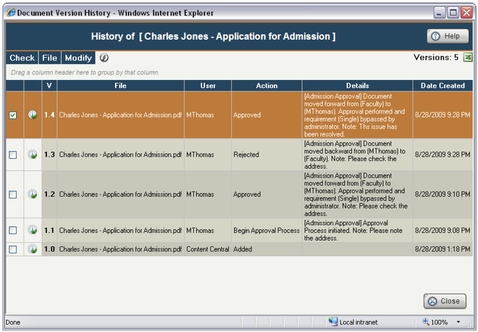Click the 'Content Central' user cell

click(x=208, y=249)
